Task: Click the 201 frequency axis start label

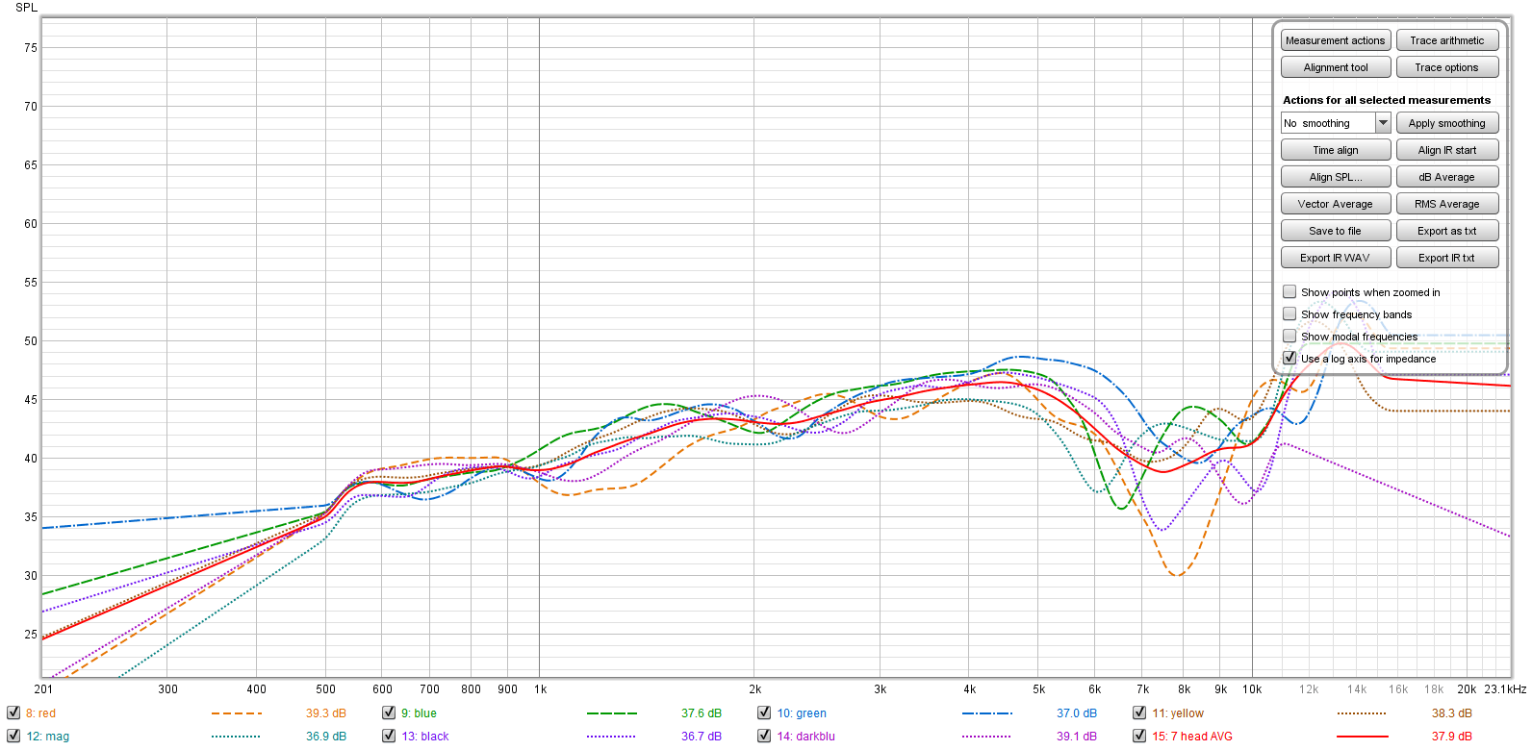Action: tap(43, 689)
